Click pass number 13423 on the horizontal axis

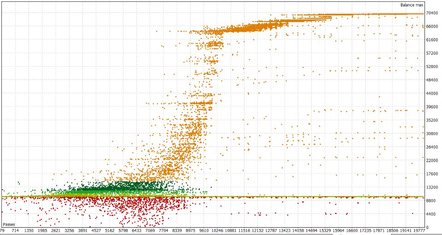click(285, 230)
